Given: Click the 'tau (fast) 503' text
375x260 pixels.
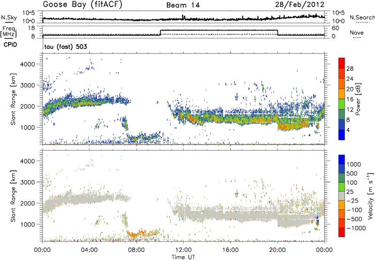Looking at the screenshot, I should pyautogui.click(x=66, y=46).
